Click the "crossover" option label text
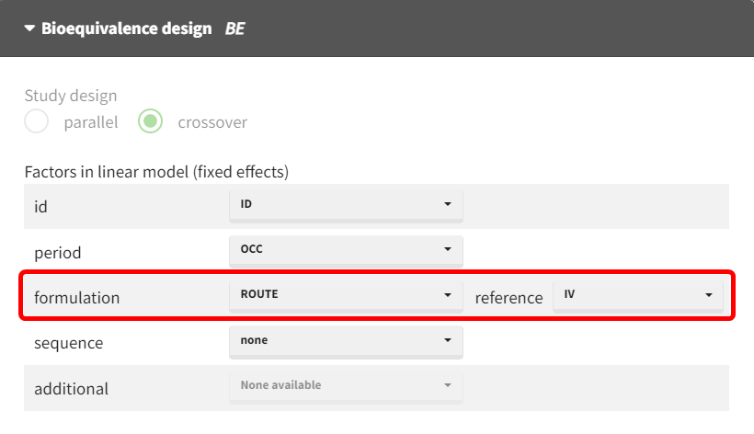The height and width of the screenshot is (434, 754). coord(211,122)
